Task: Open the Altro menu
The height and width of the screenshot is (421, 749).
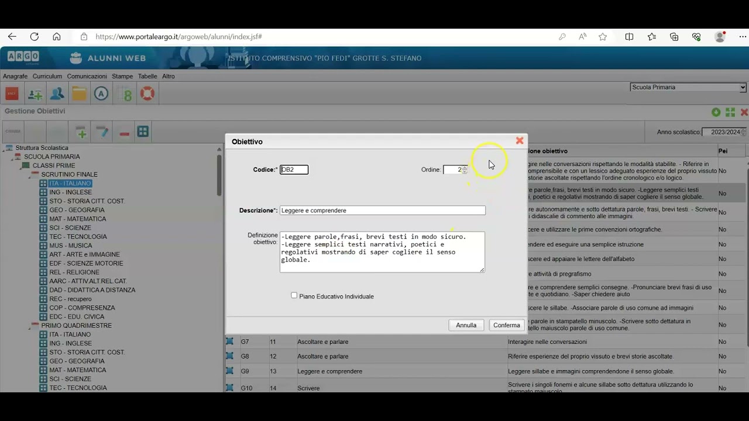Action: (x=169, y=76)
